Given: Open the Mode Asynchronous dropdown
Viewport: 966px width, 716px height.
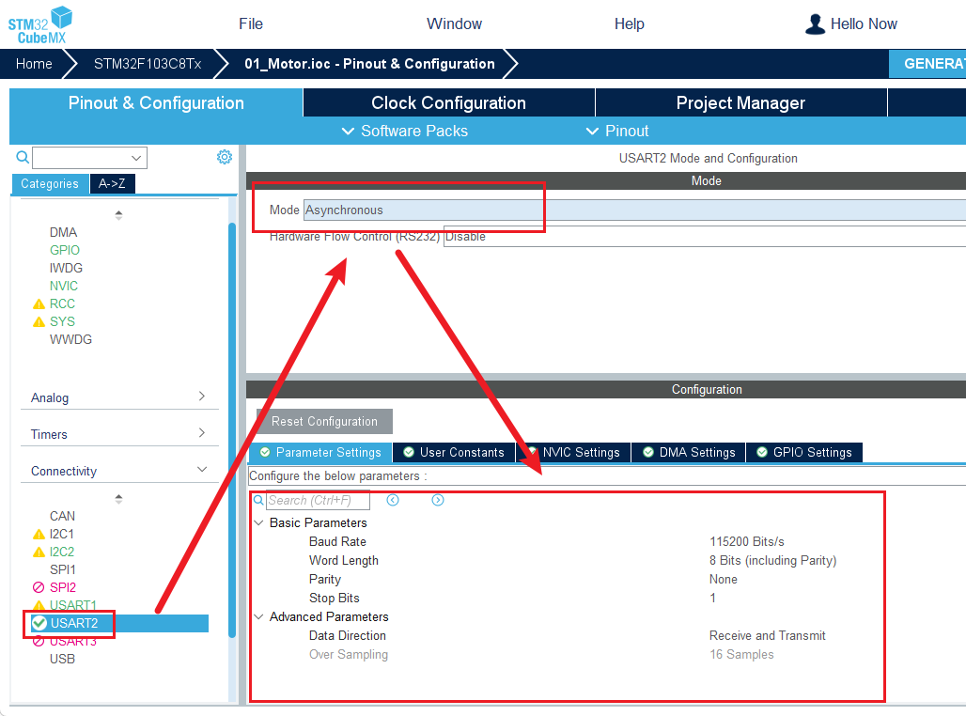Looking at the screenshot, I should (x=634, y=210).
